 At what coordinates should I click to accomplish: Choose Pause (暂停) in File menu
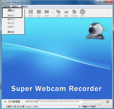pos(13,19)
